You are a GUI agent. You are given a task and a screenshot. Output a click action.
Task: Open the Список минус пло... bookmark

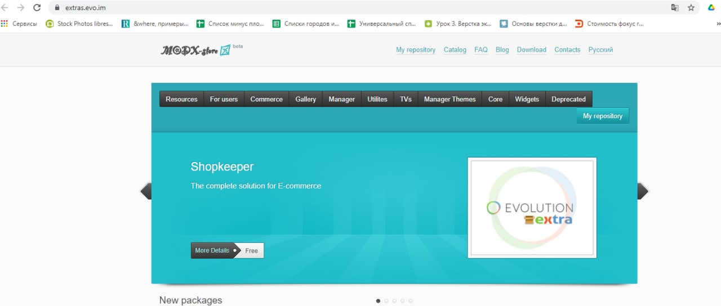pyautogui.click(x=230, y=24)
